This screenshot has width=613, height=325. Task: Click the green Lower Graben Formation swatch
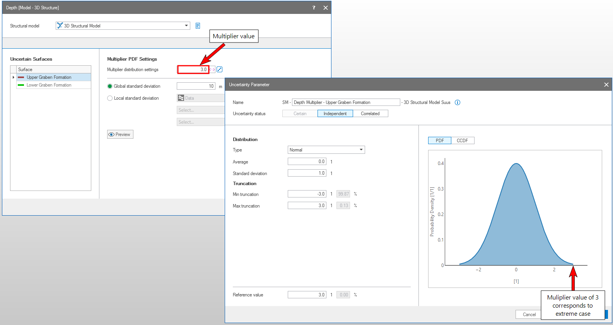tap(21, 85)
